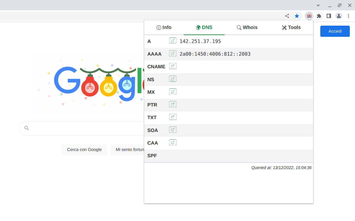
Task: Open NS record in external lookup
Action: (x=173, y=79)
